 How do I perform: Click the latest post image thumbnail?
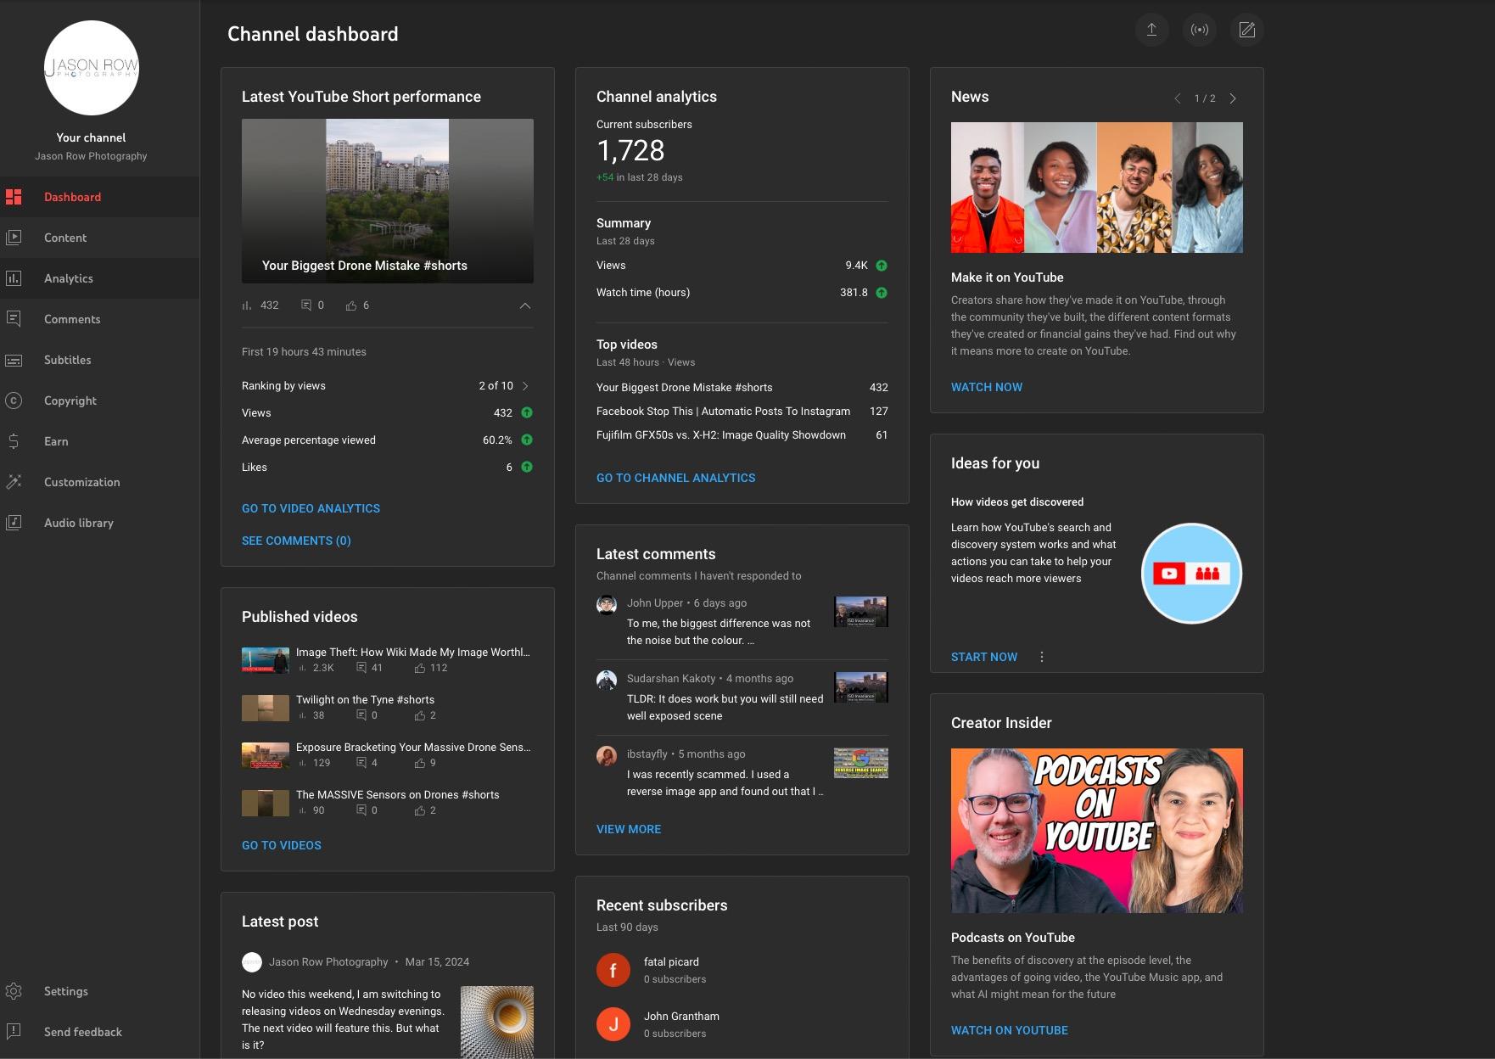pos(497,1022)
